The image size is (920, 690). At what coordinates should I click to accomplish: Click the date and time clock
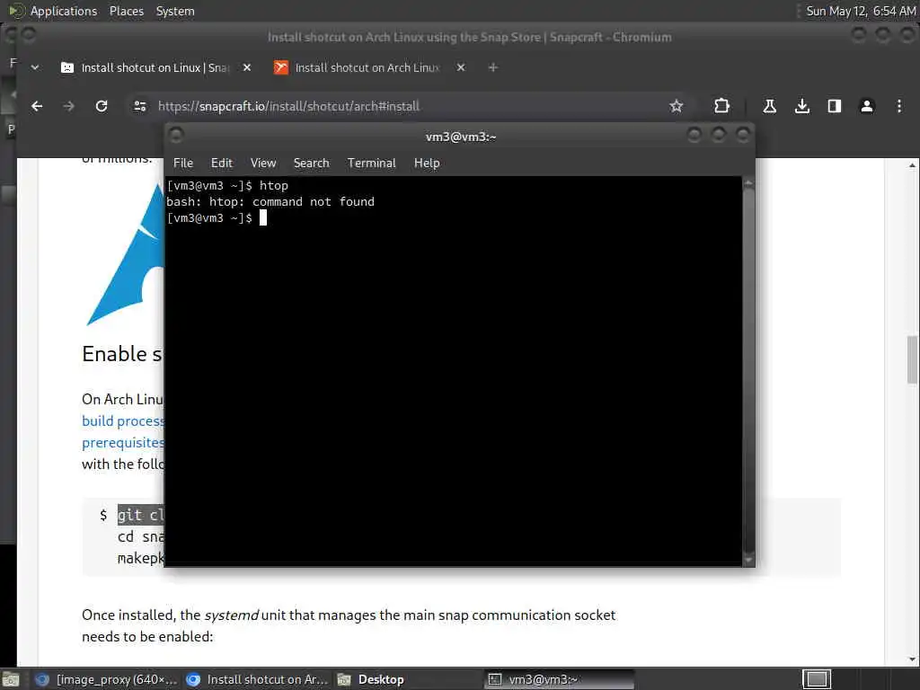[860, 11]
